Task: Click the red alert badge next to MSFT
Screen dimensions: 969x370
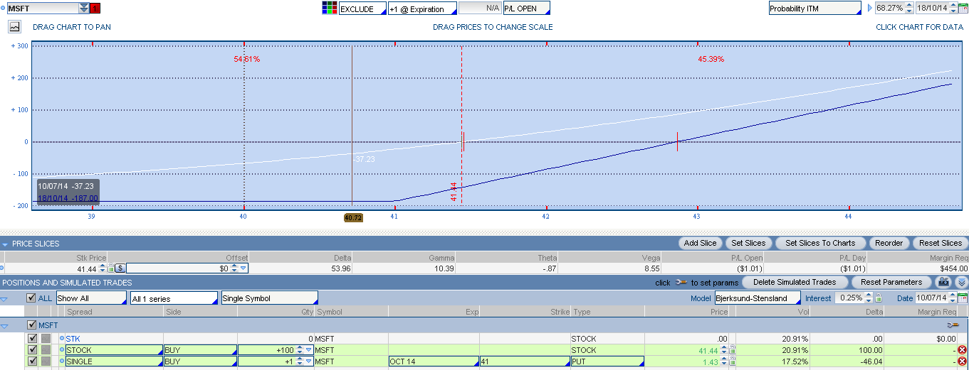Action: coord(95,8)
